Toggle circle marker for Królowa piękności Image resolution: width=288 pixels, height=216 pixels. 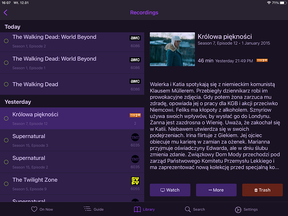coord(6,119)
